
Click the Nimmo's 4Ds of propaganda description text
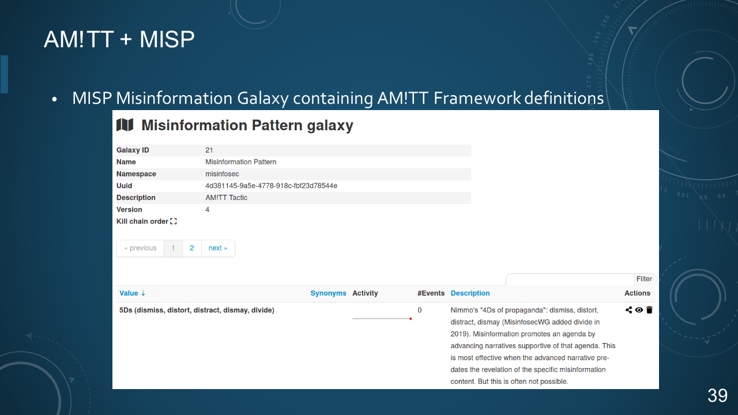tap(533, 346)
